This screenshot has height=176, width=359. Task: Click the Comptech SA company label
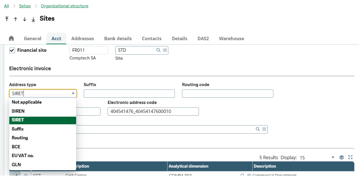click(82, 58)
